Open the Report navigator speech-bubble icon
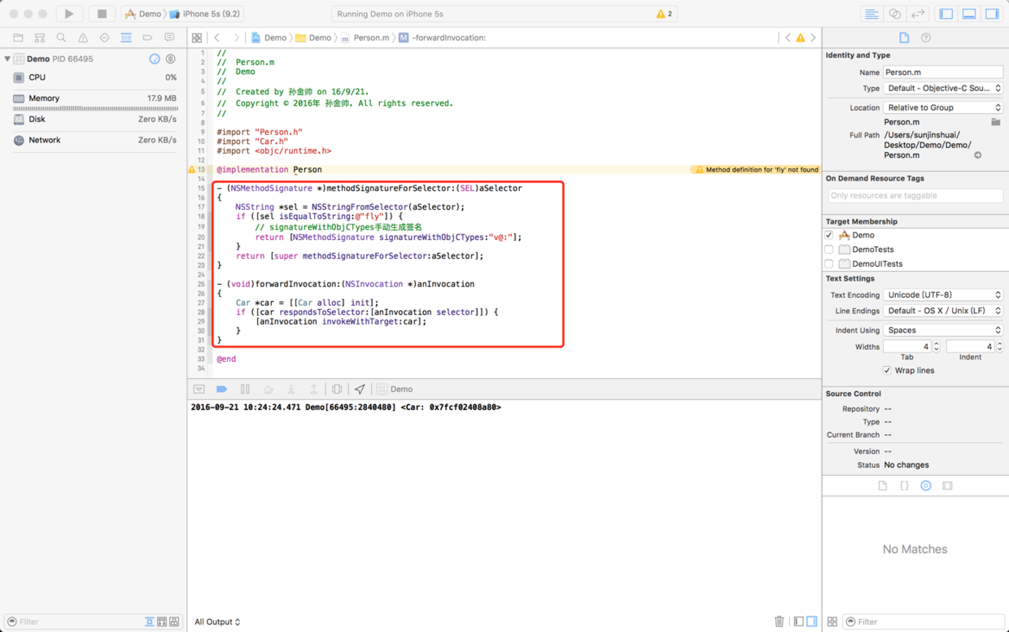The height and width of the screenshot is (632, 1009). tap(169, 37)
